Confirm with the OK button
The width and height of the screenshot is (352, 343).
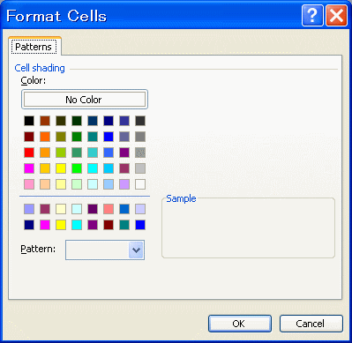(240, 324)
